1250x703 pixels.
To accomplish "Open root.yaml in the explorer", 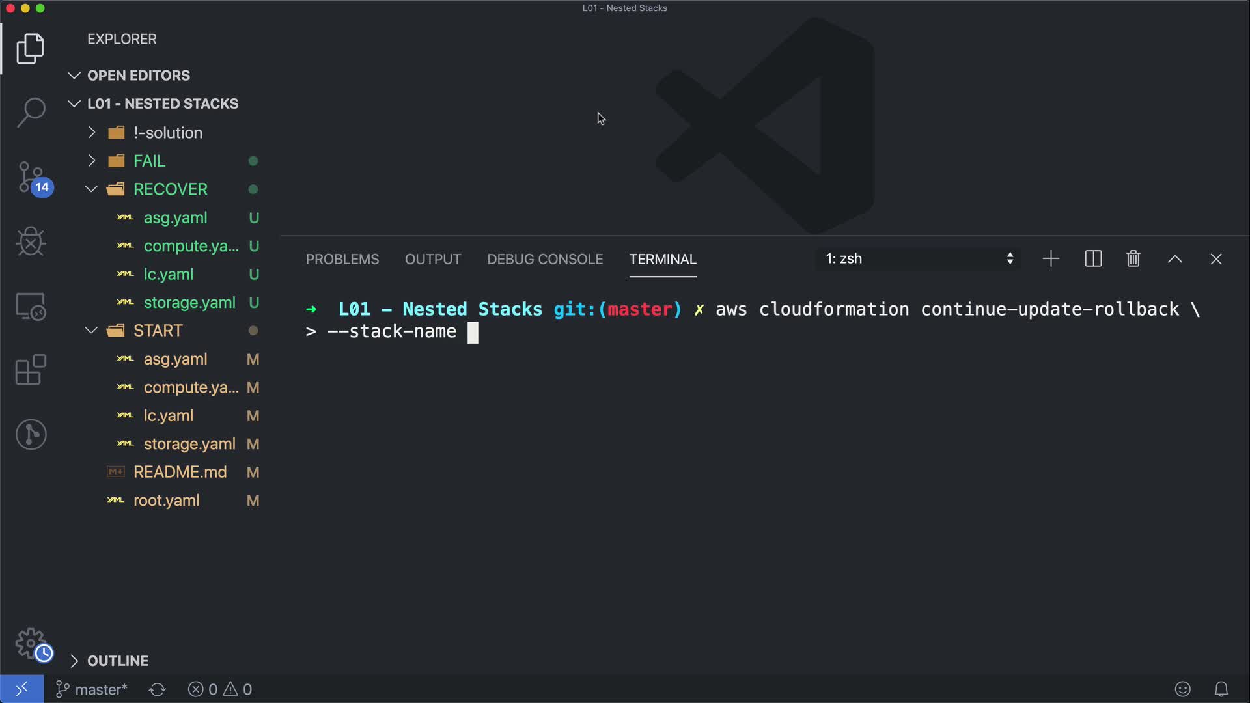I will point(166,501).
